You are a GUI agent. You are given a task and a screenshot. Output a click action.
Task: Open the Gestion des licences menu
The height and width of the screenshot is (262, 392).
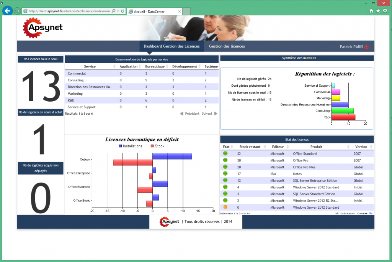(227, 46)
